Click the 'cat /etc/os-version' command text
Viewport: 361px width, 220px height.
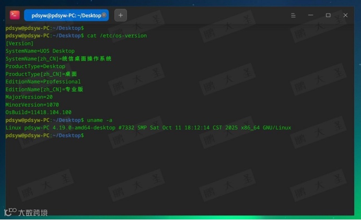(117, 36)
